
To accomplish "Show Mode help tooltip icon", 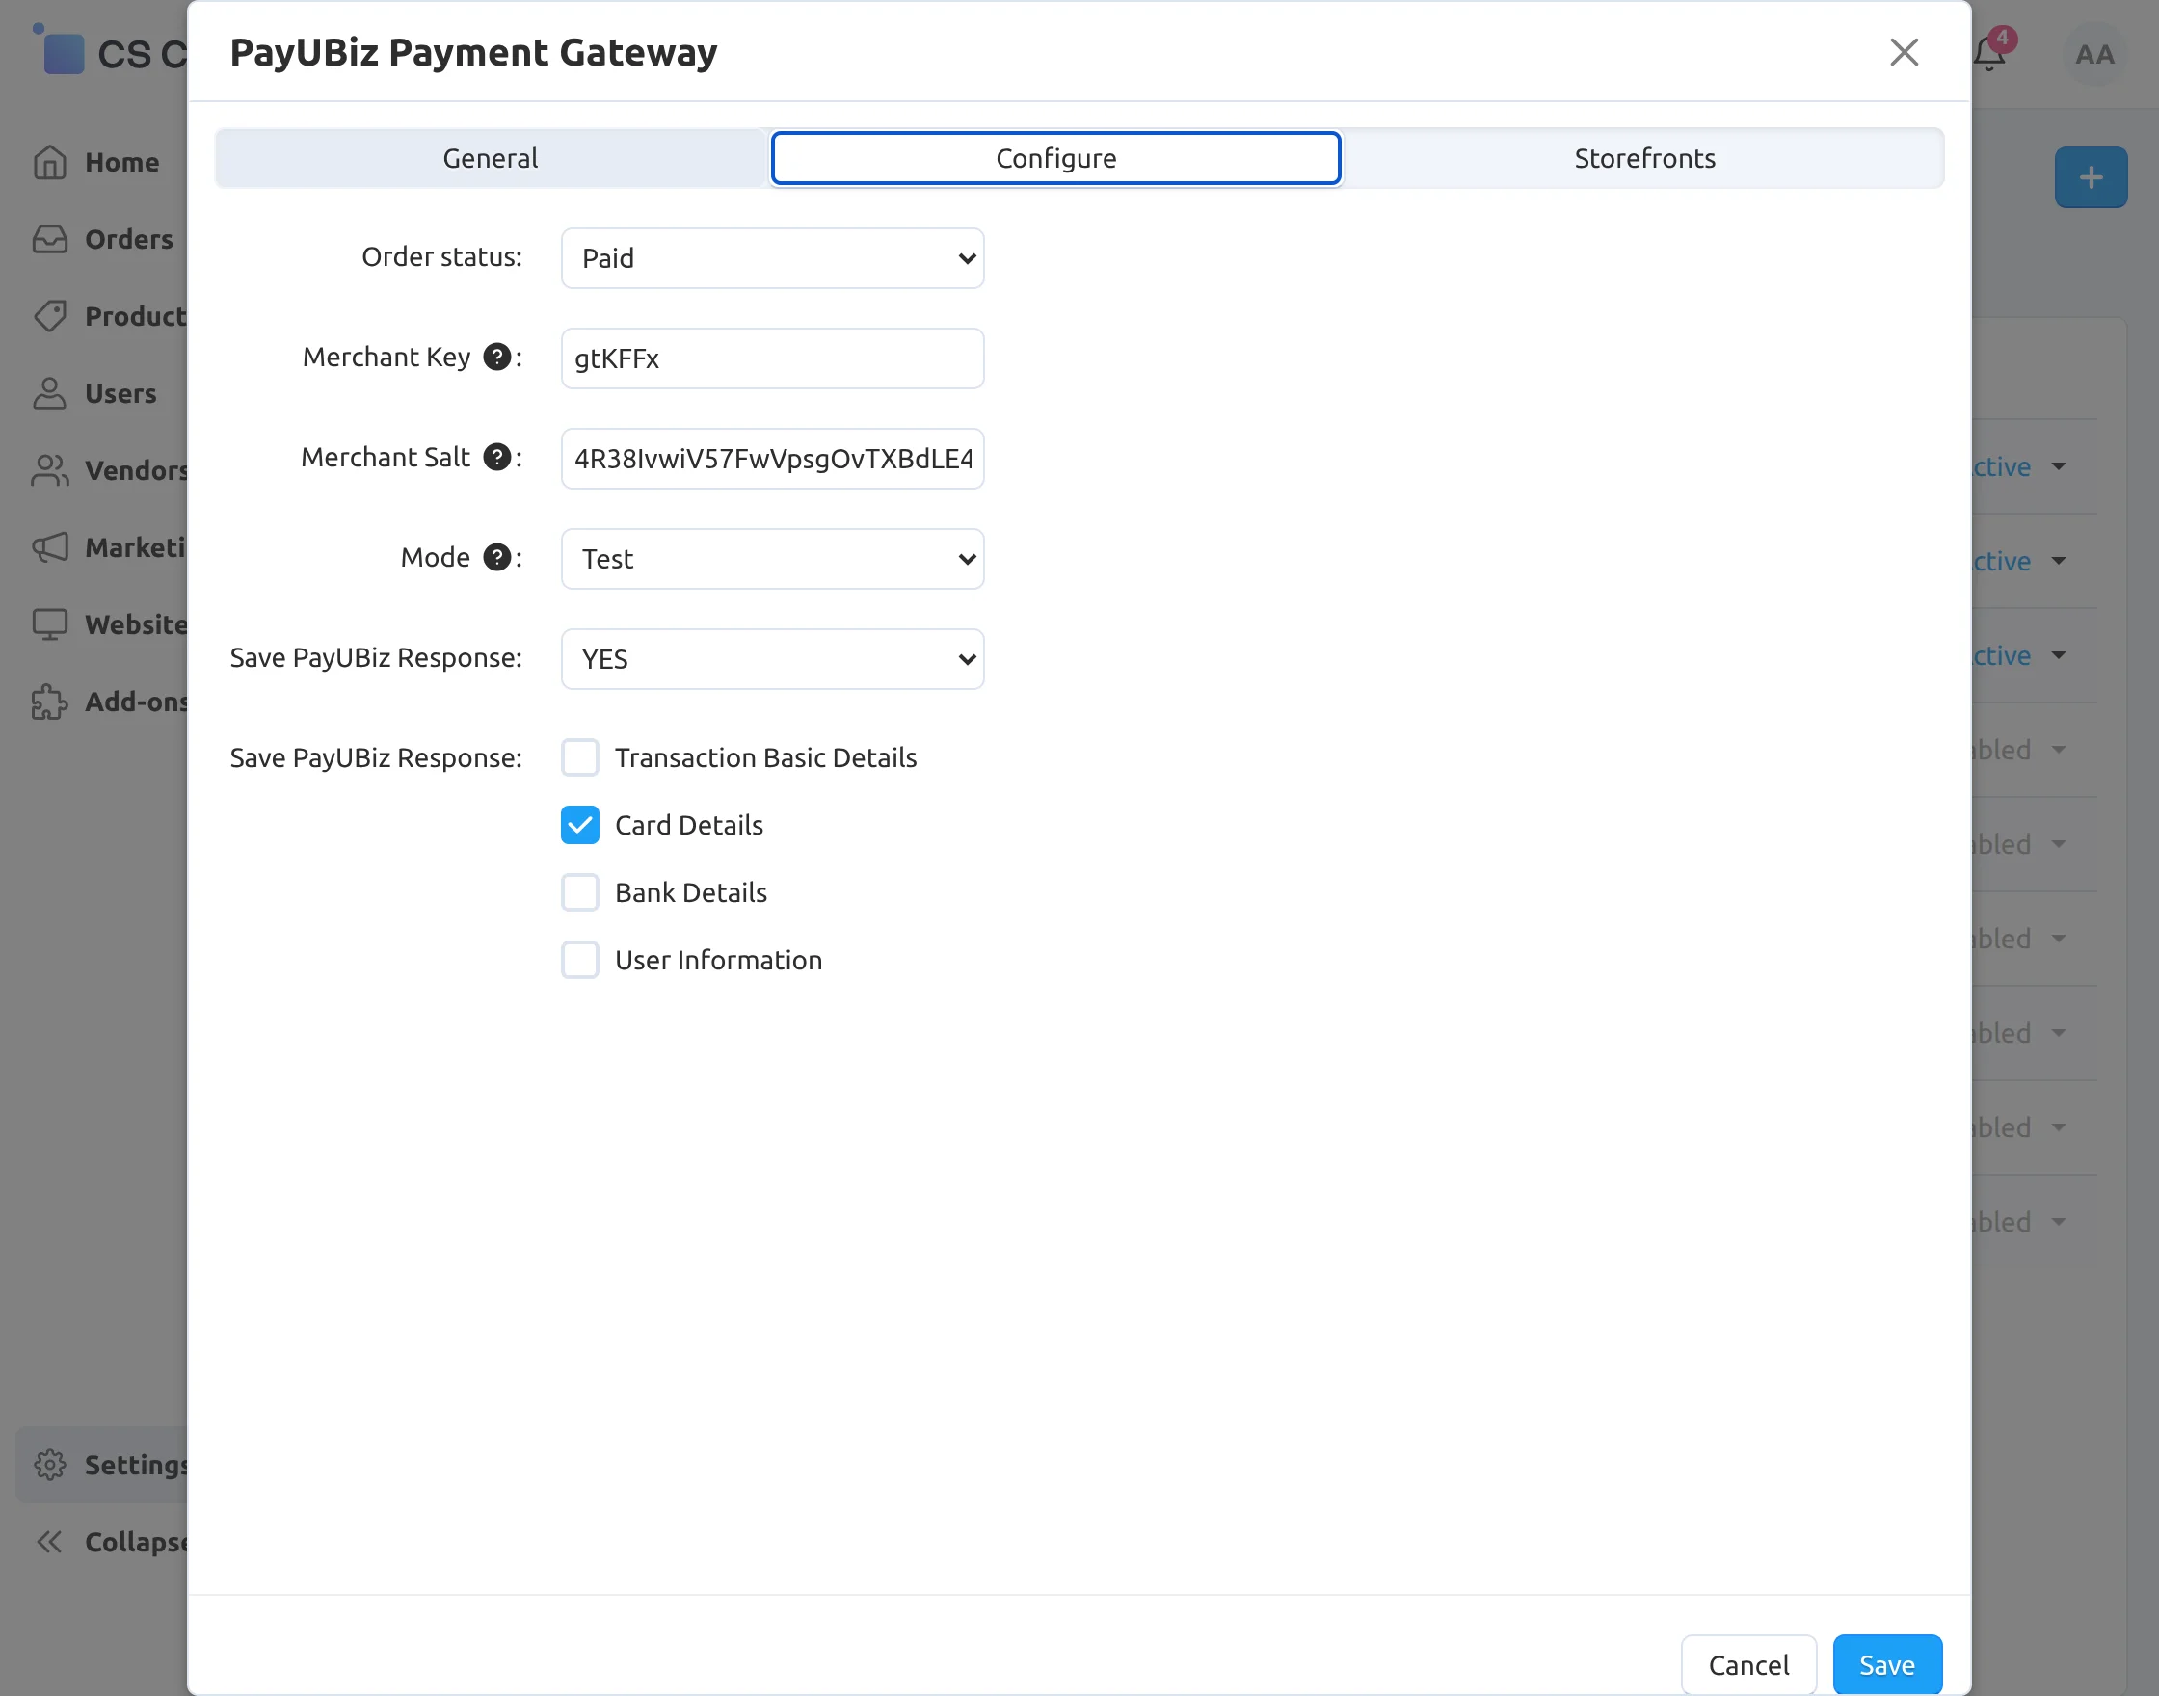I will [496, 557].
